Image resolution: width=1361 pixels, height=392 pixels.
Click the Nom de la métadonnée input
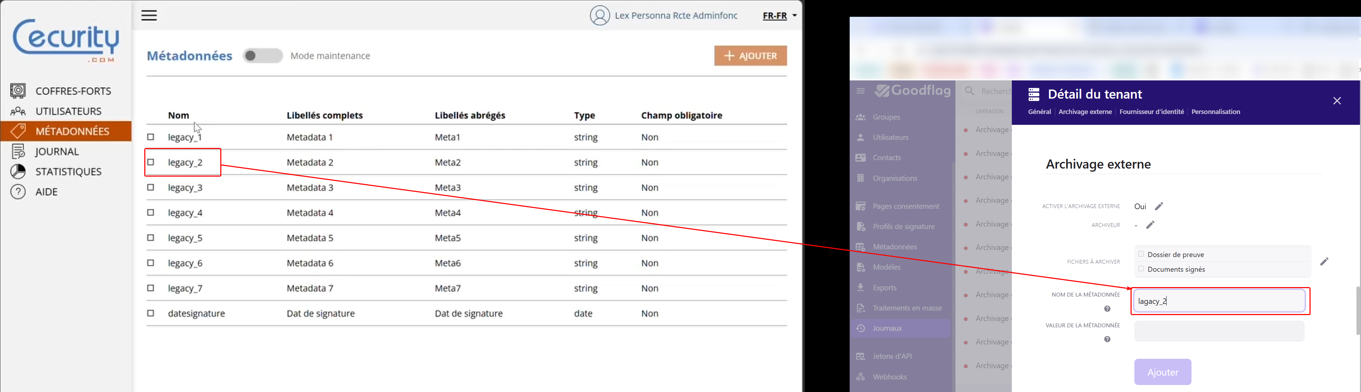(x=1220, y=301)
